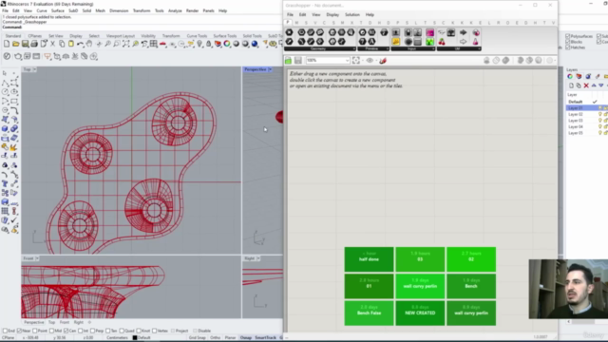Image resolution: width=608 pixels, height=342 pixels.
Task: Click the color wheel icon in Rhino toolbar
Action: coord(227,44)
